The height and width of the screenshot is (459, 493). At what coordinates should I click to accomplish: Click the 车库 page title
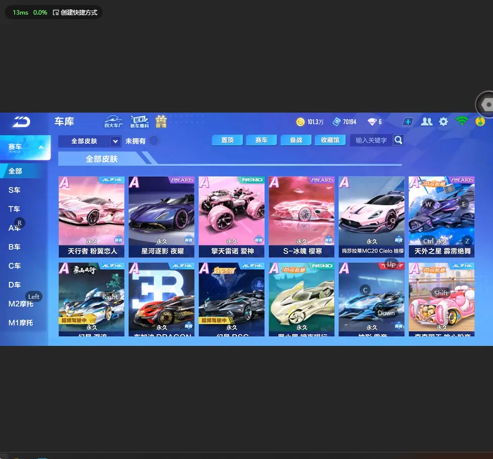64,121
